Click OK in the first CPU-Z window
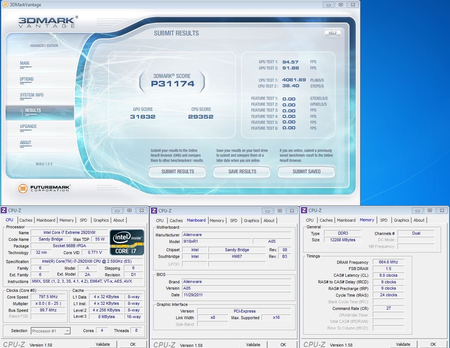Screen dimensions: 450x348 coord(133,344)
